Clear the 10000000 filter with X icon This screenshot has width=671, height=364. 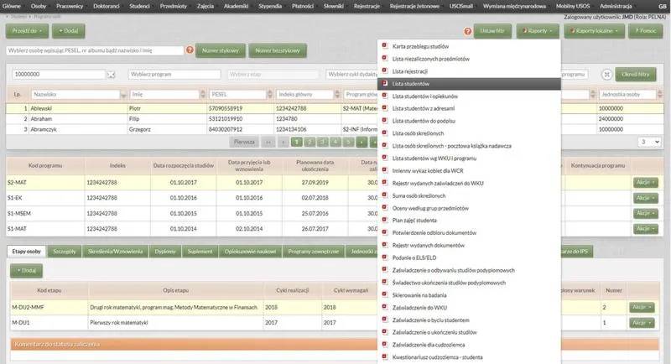pos(111,75)
